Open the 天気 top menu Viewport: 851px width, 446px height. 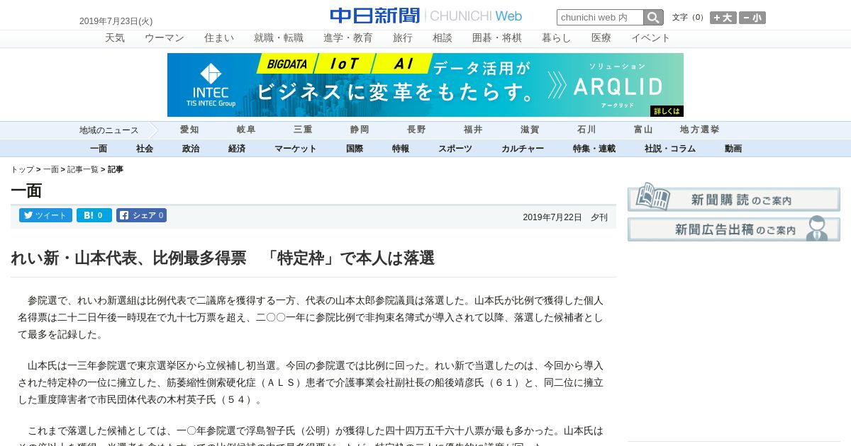[x=115, y=38]
